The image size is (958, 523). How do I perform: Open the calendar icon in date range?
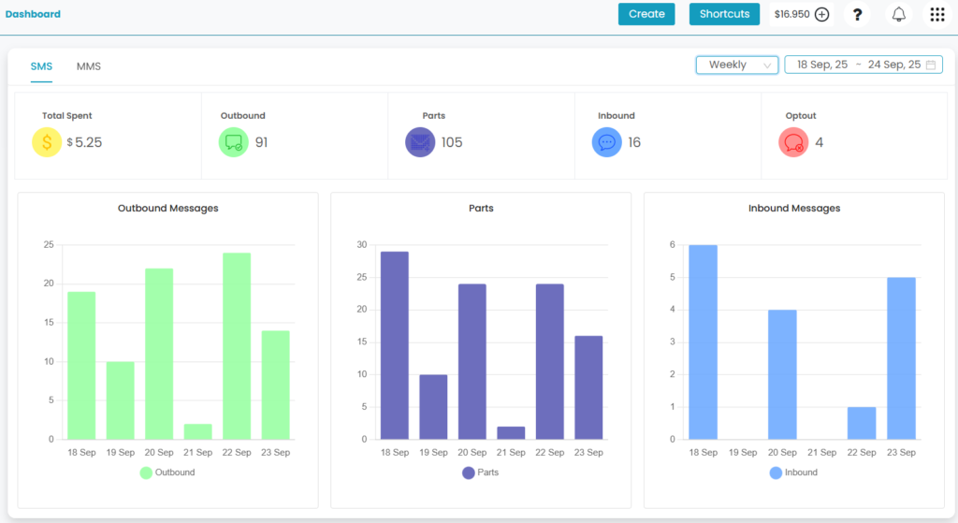click(931, 65)
